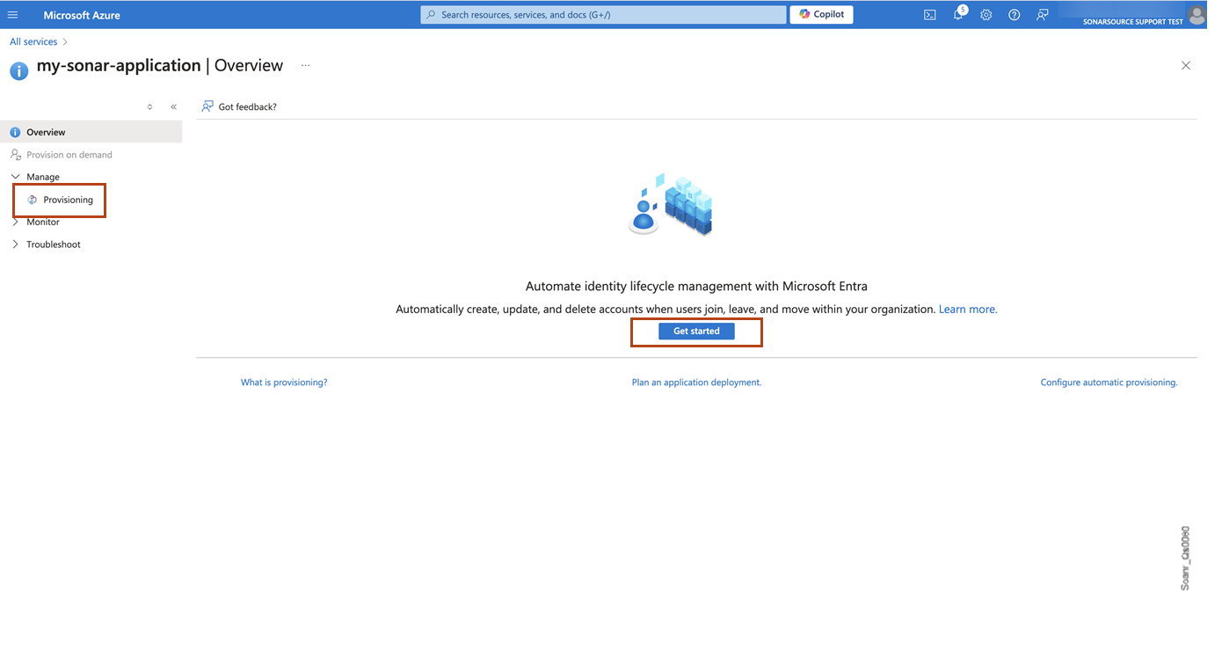This screenshot has height=671, width=1222.
Task: Click the search resources input field
Action: click(x=602, y=14)
